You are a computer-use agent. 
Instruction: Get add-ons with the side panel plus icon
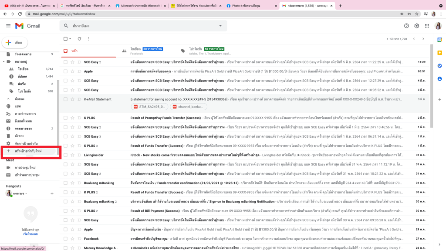coord(440,100)
